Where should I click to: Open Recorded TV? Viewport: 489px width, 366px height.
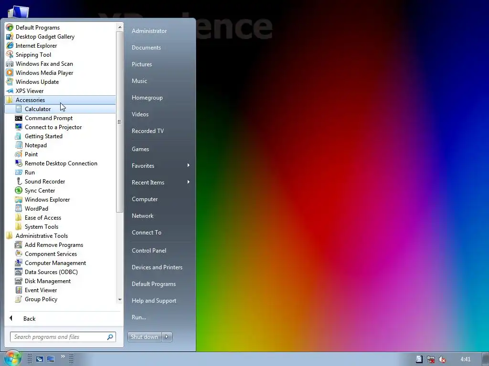160,131
